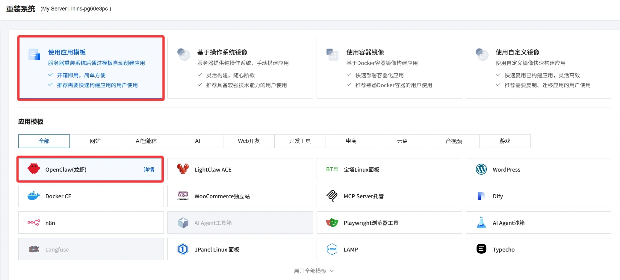Choose the LAMP template
This screenshot has width=620, height=280.
click(389, 249)
